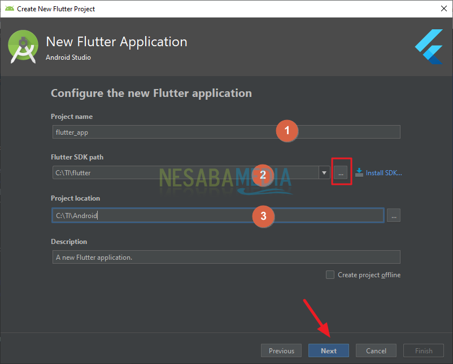
Task: Open the Flutter SDK path dropdown arrow
Action: tap(324, 172)
